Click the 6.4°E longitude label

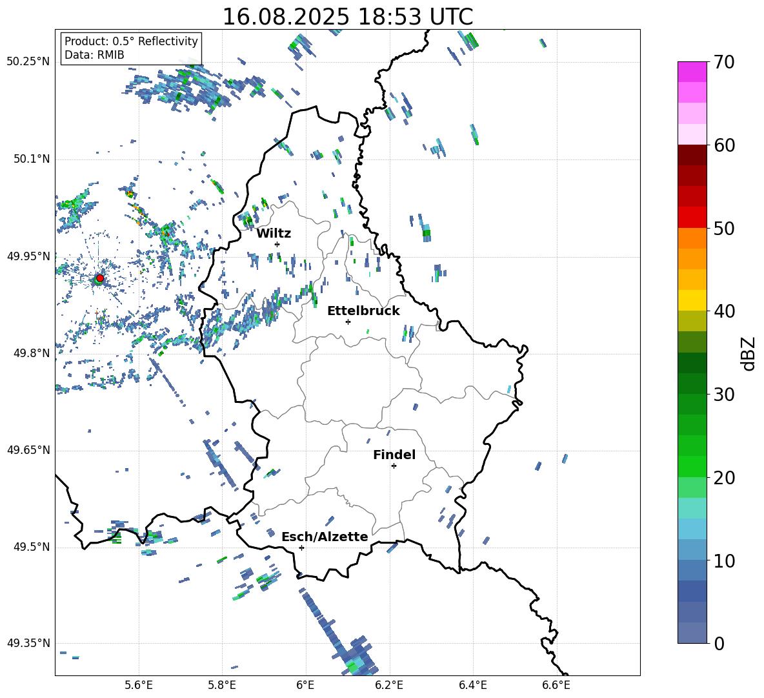(x=472, y=686)
